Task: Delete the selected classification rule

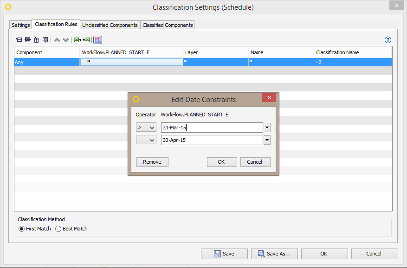Action: pyautogui.click(x=36, y=39)
